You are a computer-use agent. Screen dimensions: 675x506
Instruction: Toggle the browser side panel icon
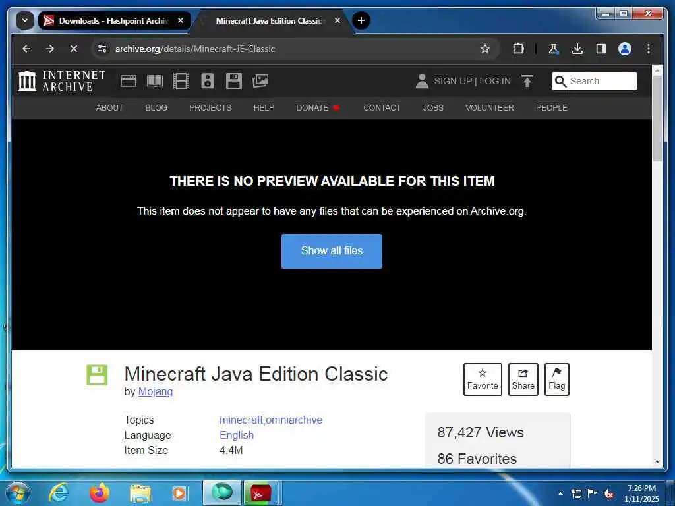point(601,49)
